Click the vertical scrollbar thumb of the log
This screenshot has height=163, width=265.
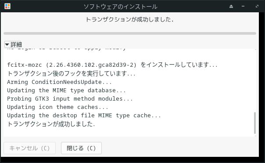[255, 123]
